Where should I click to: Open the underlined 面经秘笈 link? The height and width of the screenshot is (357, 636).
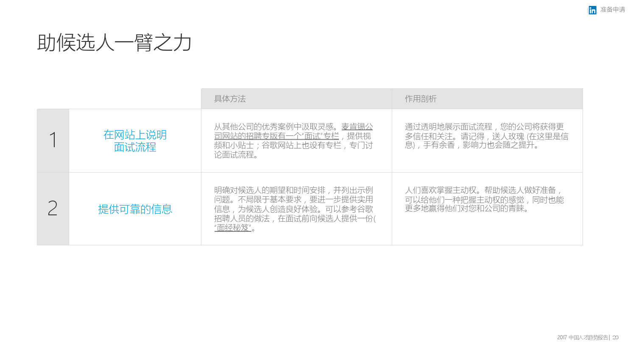(233, 228)
